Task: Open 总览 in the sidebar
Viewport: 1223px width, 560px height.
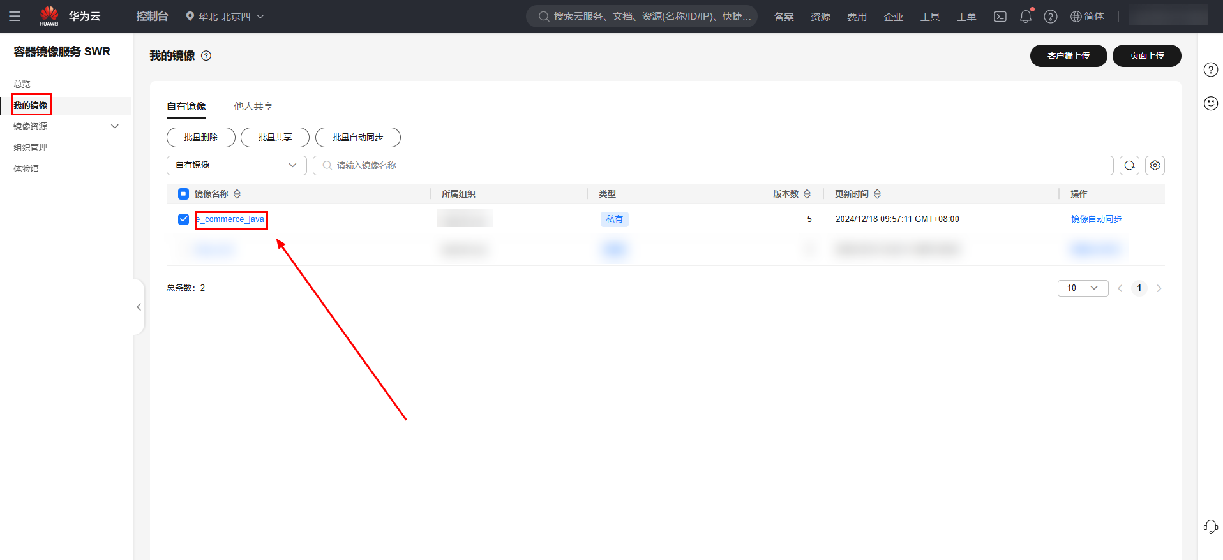Action: (x=22, y=84)
